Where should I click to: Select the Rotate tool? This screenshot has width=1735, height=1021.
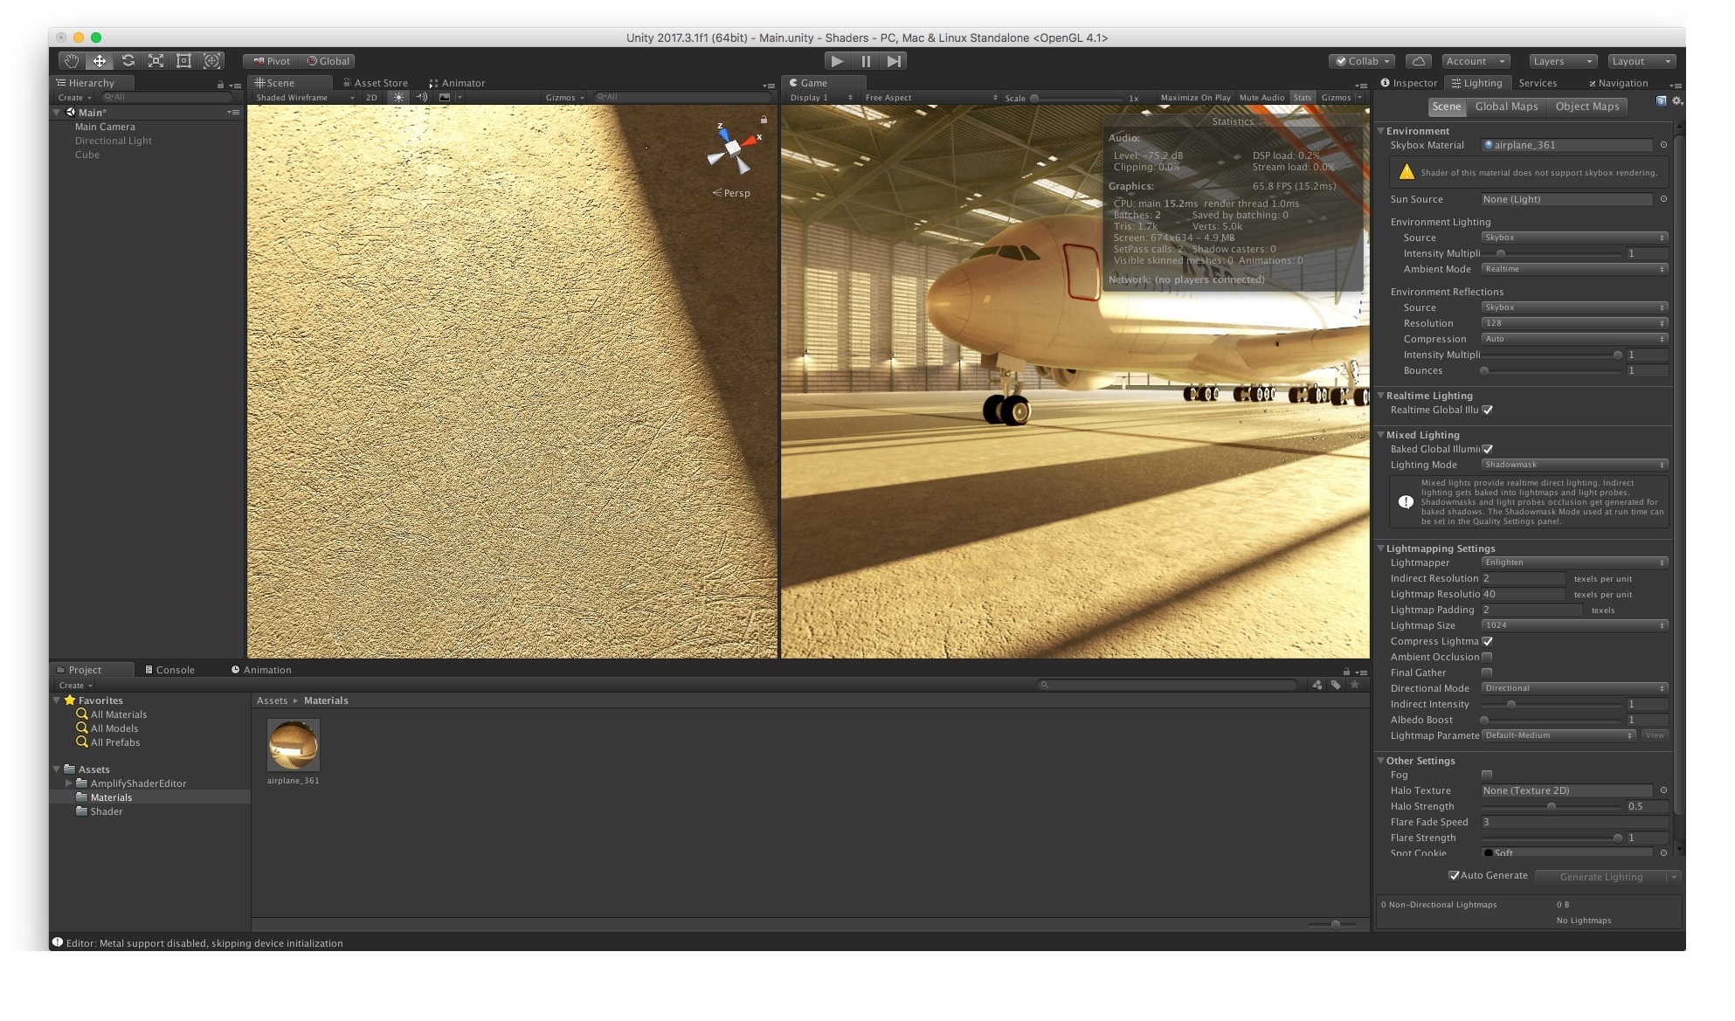point(128,61)
